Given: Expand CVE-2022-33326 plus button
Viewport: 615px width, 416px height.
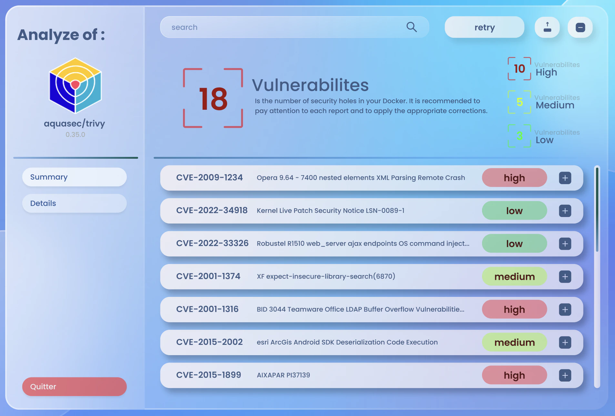Looking at the screenshot, I should (565, 244).
